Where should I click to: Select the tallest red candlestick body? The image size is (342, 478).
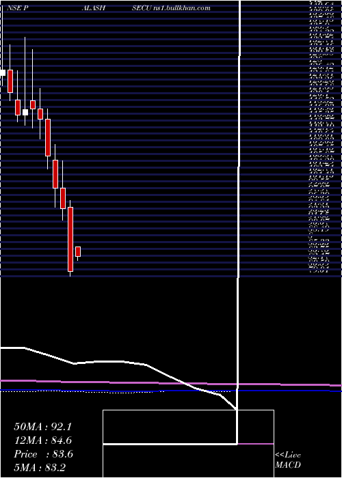70,239
